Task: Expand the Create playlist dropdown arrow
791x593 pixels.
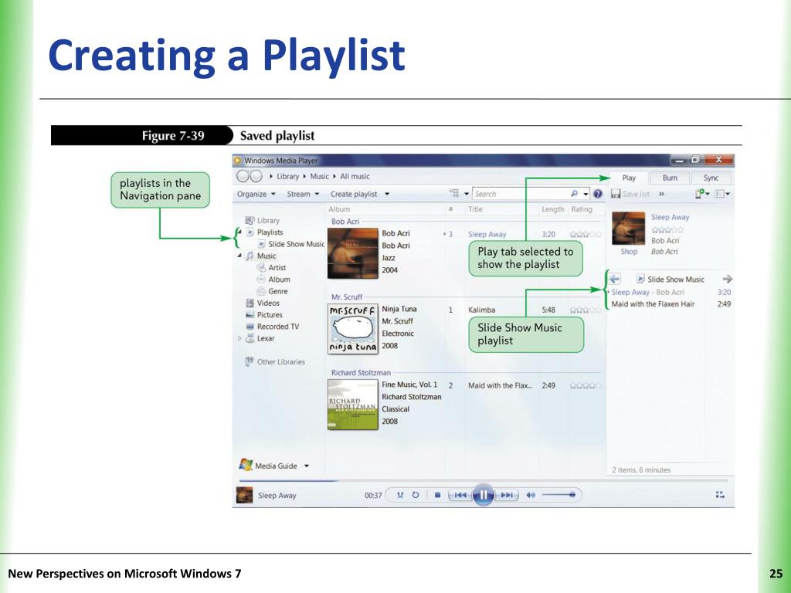Action: coord(387,194)
